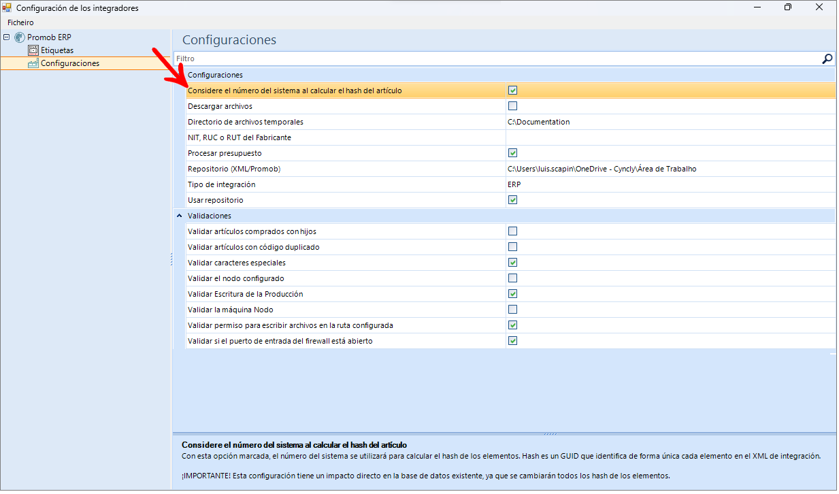Click the Configuraciones chart icon in tree

point(33,63)
